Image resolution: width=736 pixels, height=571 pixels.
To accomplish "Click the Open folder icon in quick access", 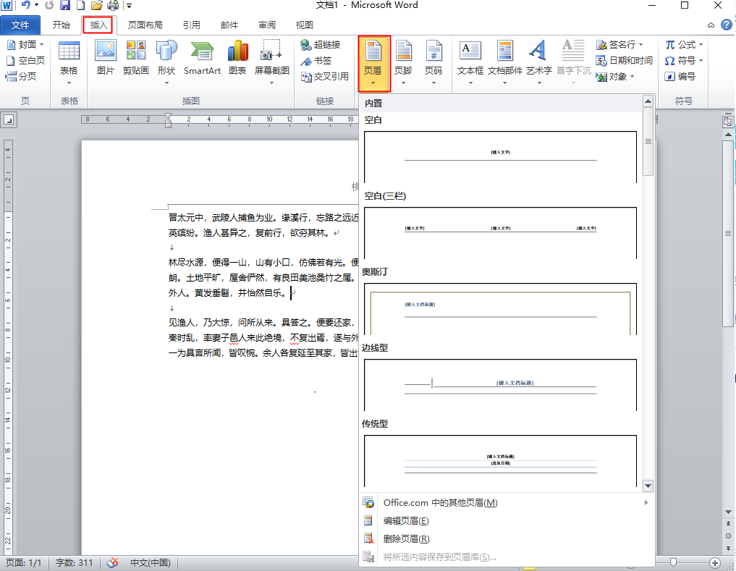I will pyautogui.click(x=97, y=6).
